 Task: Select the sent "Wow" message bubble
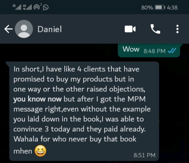point(149,50)
